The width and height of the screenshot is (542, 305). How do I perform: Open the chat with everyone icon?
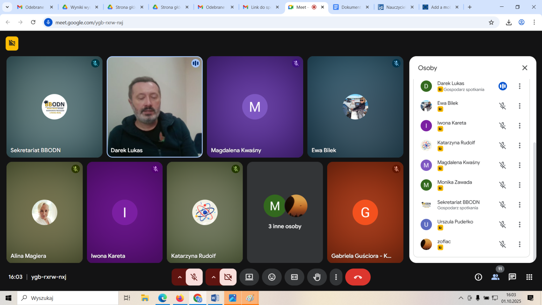[x=512, y=277]
